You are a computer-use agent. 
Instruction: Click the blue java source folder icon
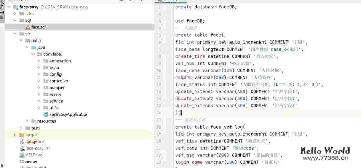coord(34,47)
